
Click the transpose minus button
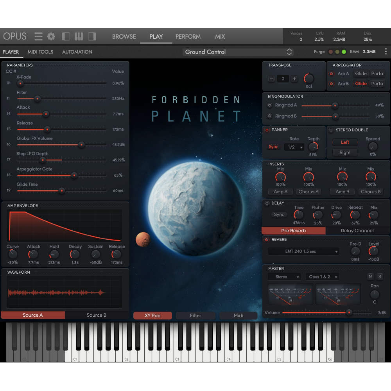272,79
